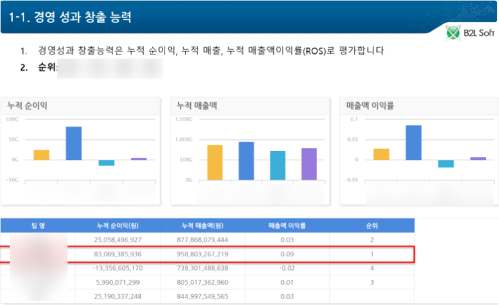Click the yellow bar in 누적 순이익 chart
Viewport: 499px width, 305px height.
coord(41,155)
